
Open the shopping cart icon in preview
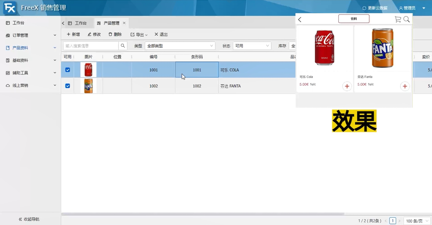click(398, 19)
